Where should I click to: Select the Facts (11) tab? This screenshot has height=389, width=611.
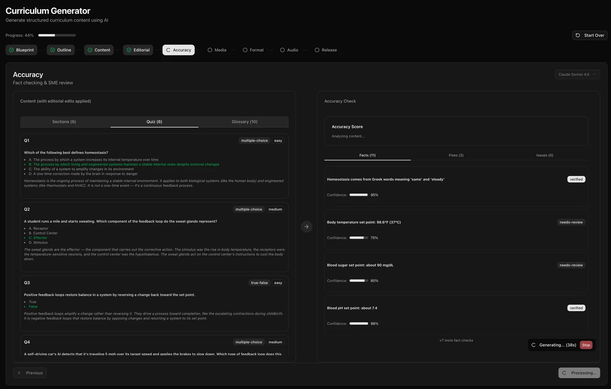click(367, 155)
